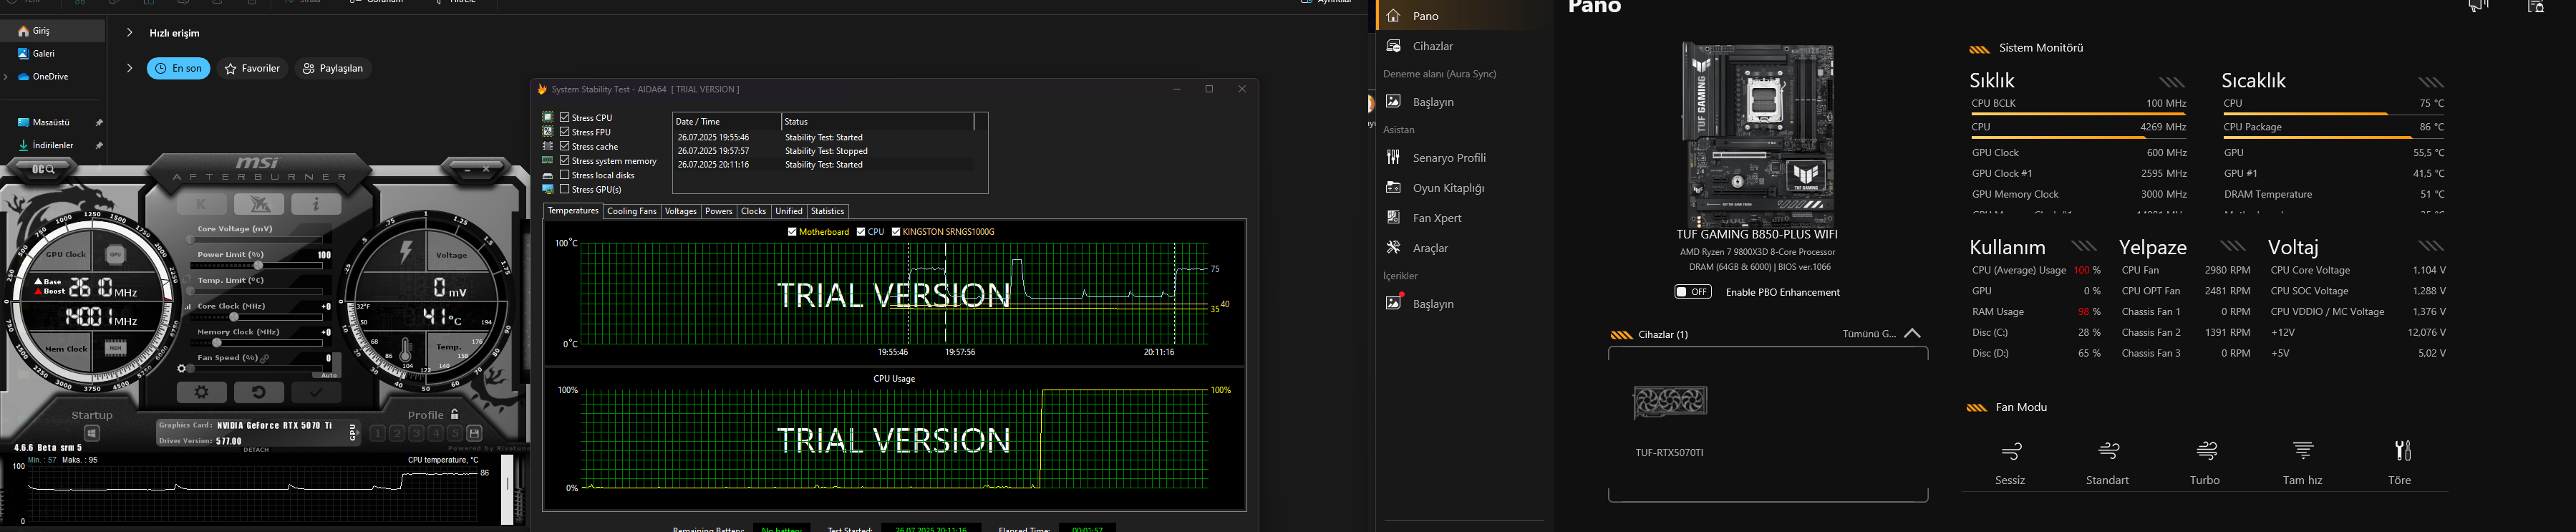
Task: Open the OC Scanner in MSI Afterburner
Action: coord(43,170)
